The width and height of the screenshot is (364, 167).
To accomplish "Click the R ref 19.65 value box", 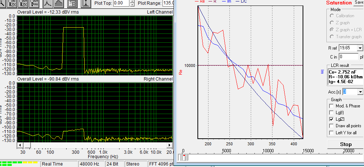I will 348,48.
